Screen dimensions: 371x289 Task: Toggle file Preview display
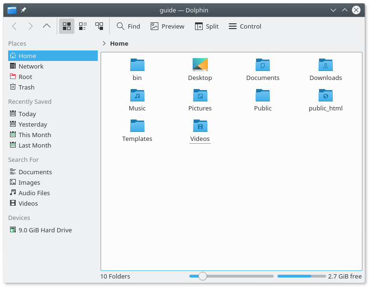(x=167, y=26)
